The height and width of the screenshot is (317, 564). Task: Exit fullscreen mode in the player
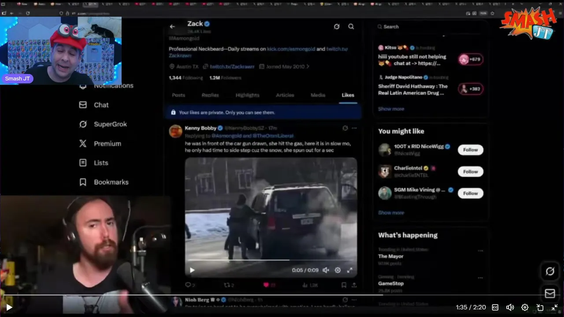(555, 307)
